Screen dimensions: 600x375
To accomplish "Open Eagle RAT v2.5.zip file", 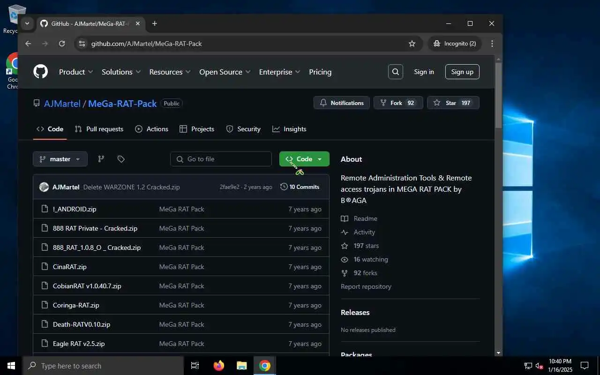I will tap(79, 344).
